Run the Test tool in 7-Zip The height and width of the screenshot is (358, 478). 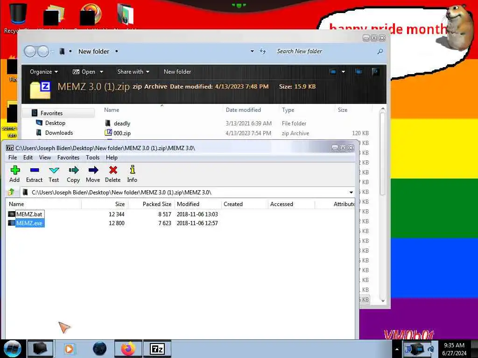tap(54, 174)
